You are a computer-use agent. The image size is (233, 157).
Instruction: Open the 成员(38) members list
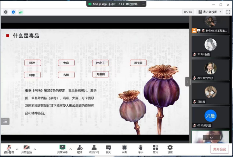point(94,149)
